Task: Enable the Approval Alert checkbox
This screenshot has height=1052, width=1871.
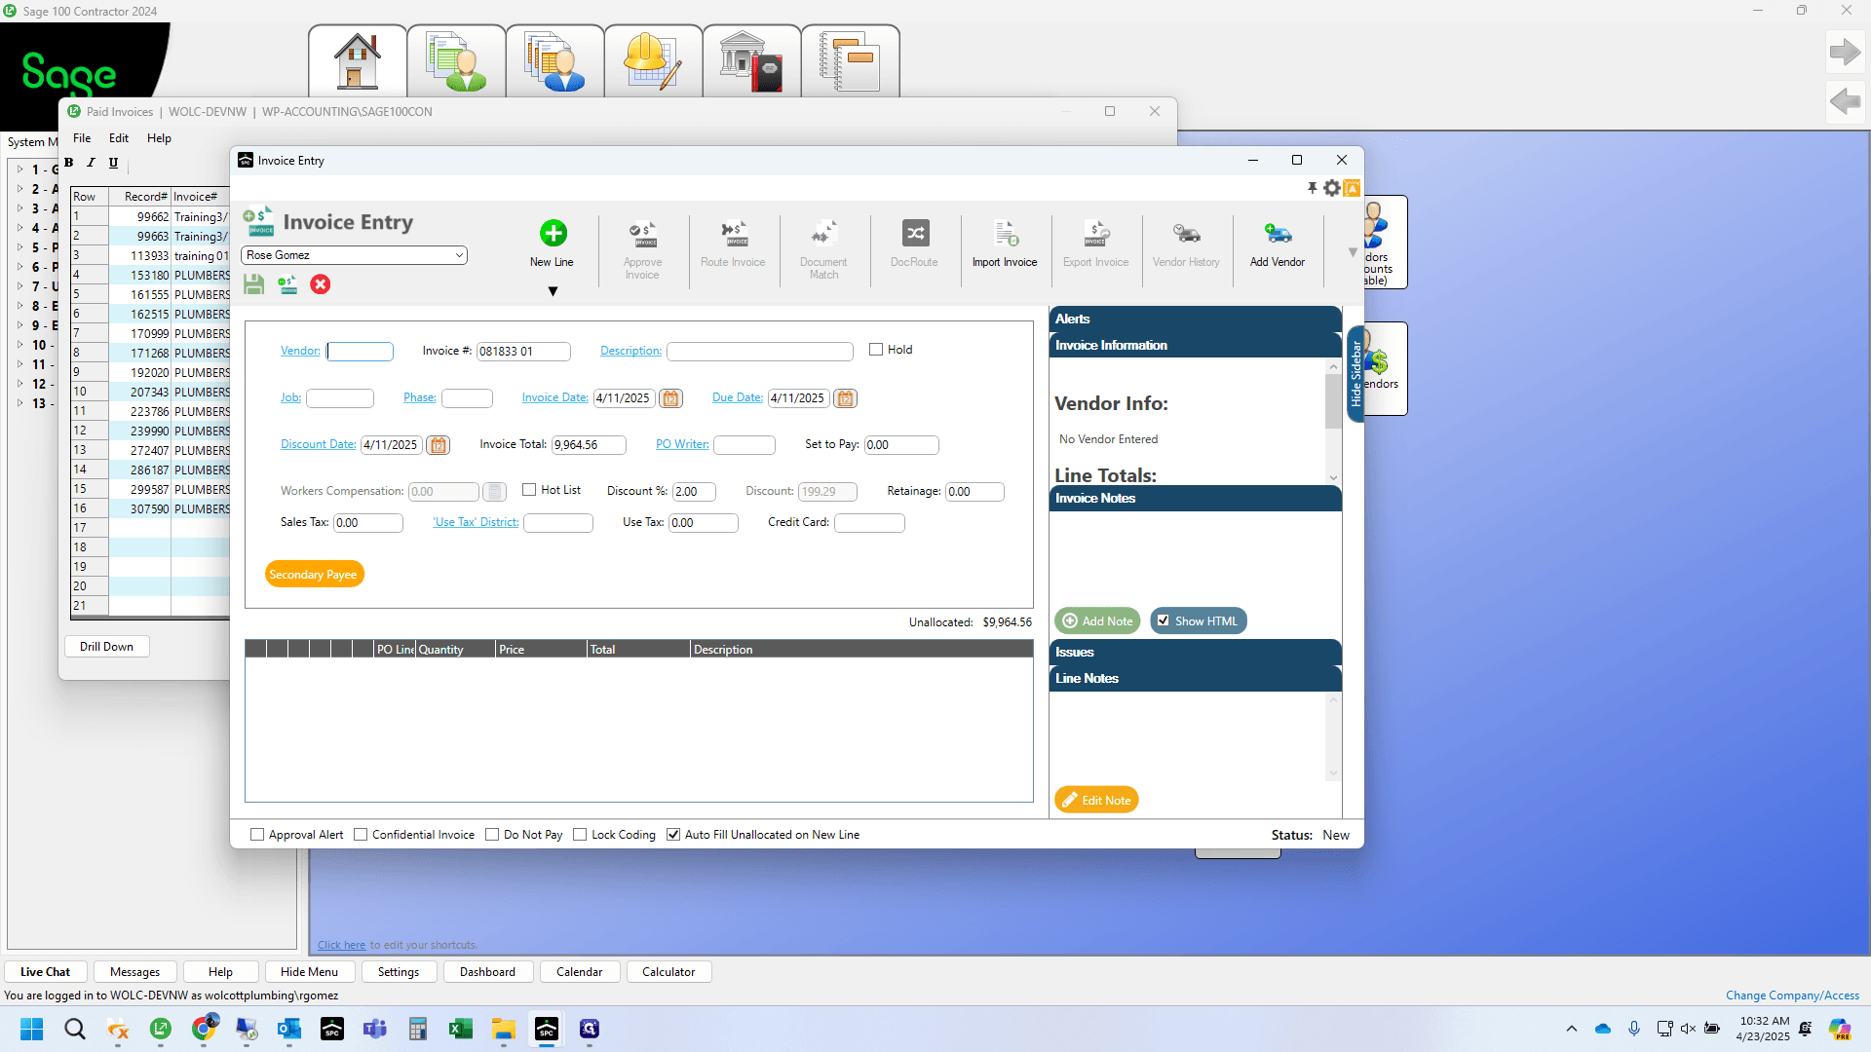Action: 257,835
